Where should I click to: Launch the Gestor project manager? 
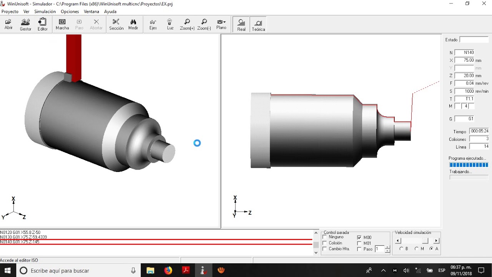26,25
